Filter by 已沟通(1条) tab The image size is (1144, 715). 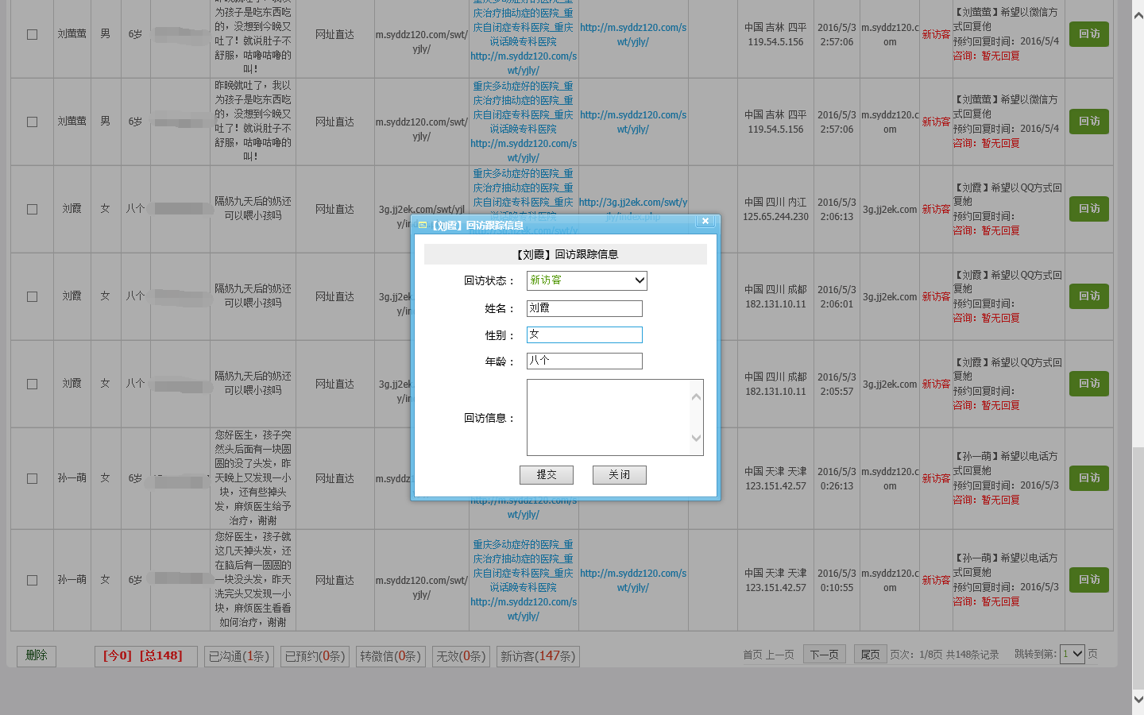[238, 657]
